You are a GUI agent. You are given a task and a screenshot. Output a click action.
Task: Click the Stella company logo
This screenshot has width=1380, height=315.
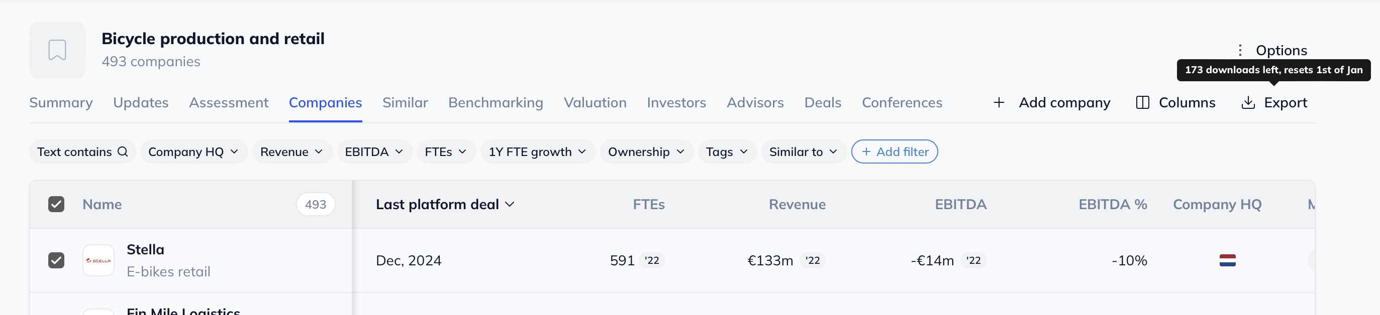click(98, 260)
